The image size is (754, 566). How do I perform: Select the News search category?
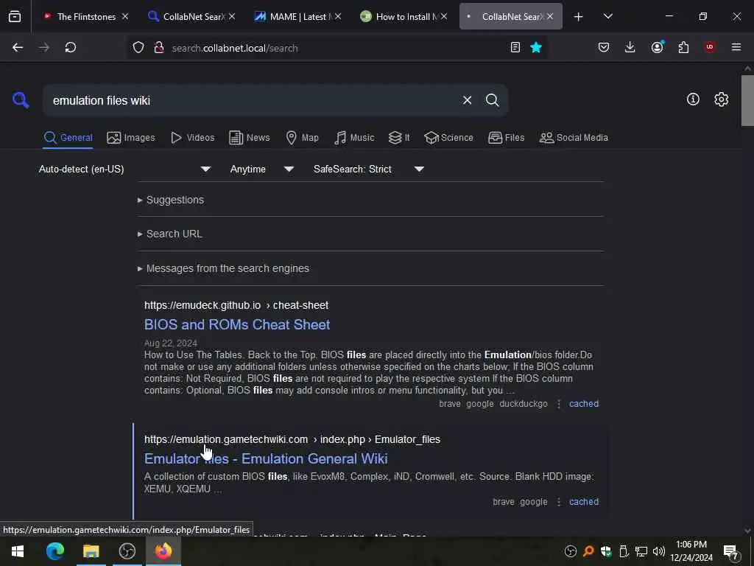[250, 138]
